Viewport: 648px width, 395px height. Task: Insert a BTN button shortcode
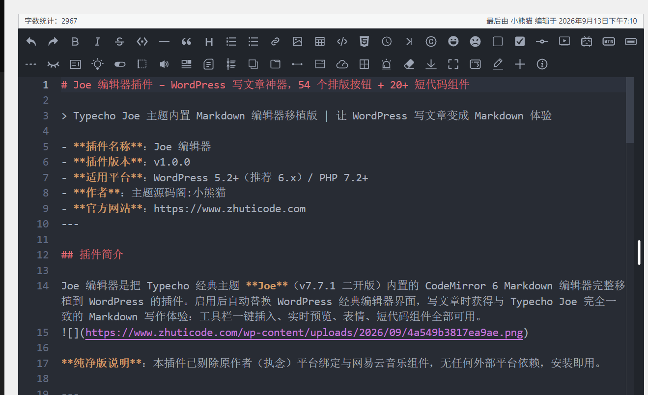tap(609, 42)
